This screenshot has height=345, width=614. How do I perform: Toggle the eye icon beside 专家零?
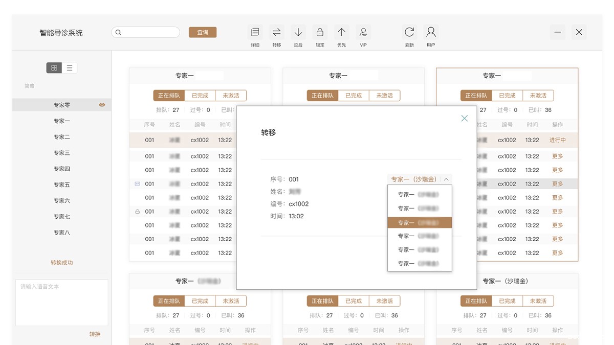[x=102, y=105]
